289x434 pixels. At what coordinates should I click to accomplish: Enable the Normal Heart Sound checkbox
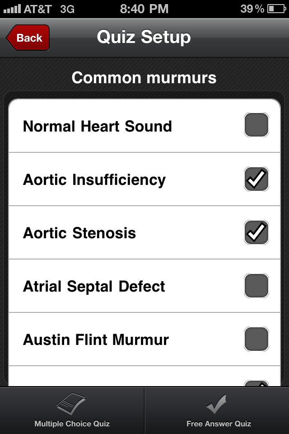(x=256, y=125)
